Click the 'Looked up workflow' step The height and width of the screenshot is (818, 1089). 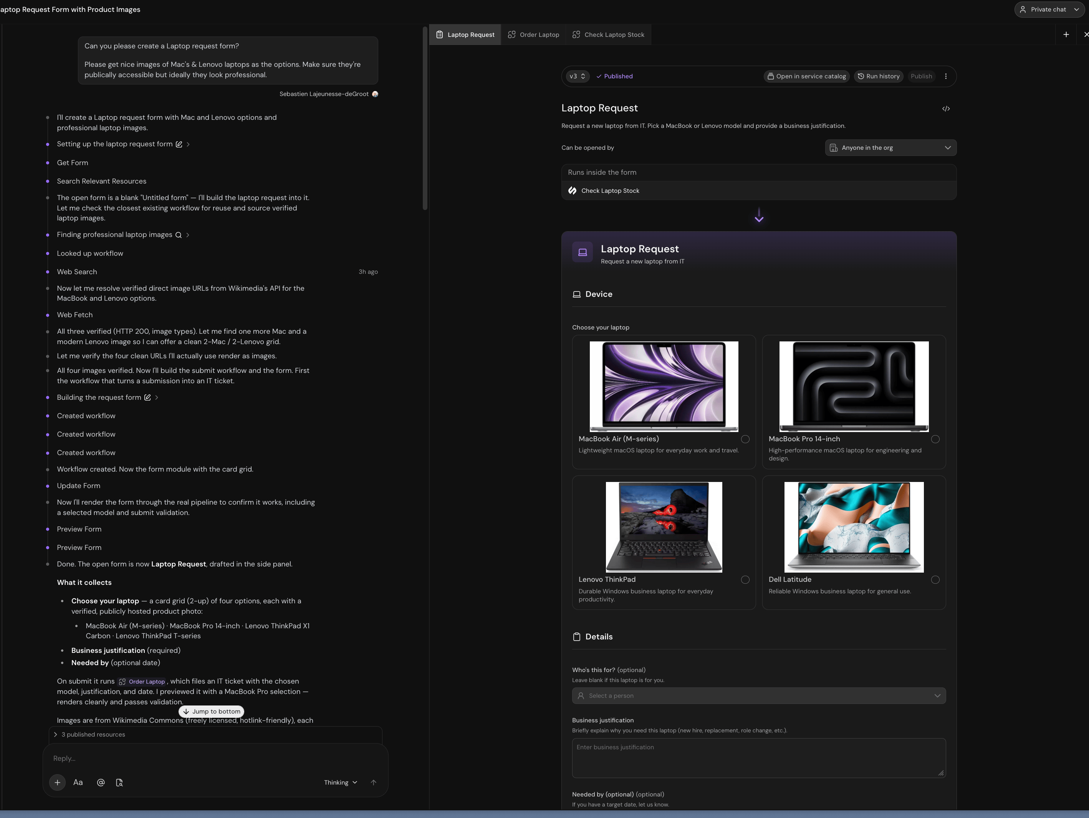click(x=90, y=253)
